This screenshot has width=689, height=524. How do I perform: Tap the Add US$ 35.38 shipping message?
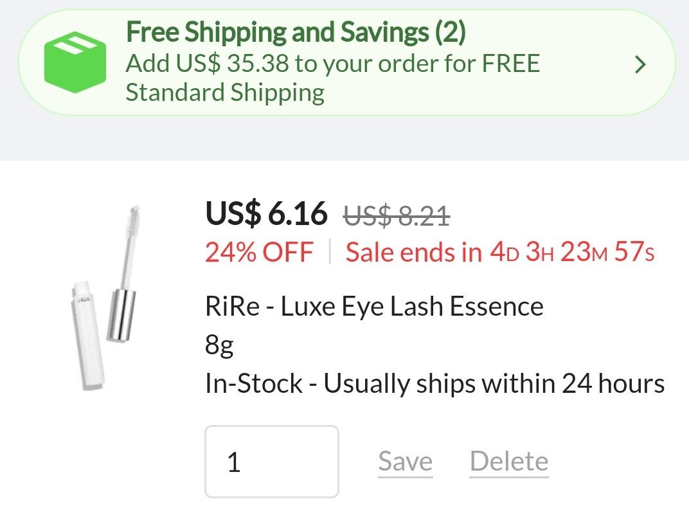pos(332,64)
